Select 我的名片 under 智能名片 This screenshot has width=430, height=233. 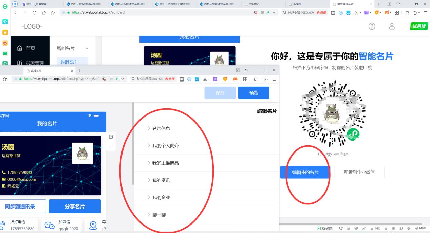click(x=69, y=61)
